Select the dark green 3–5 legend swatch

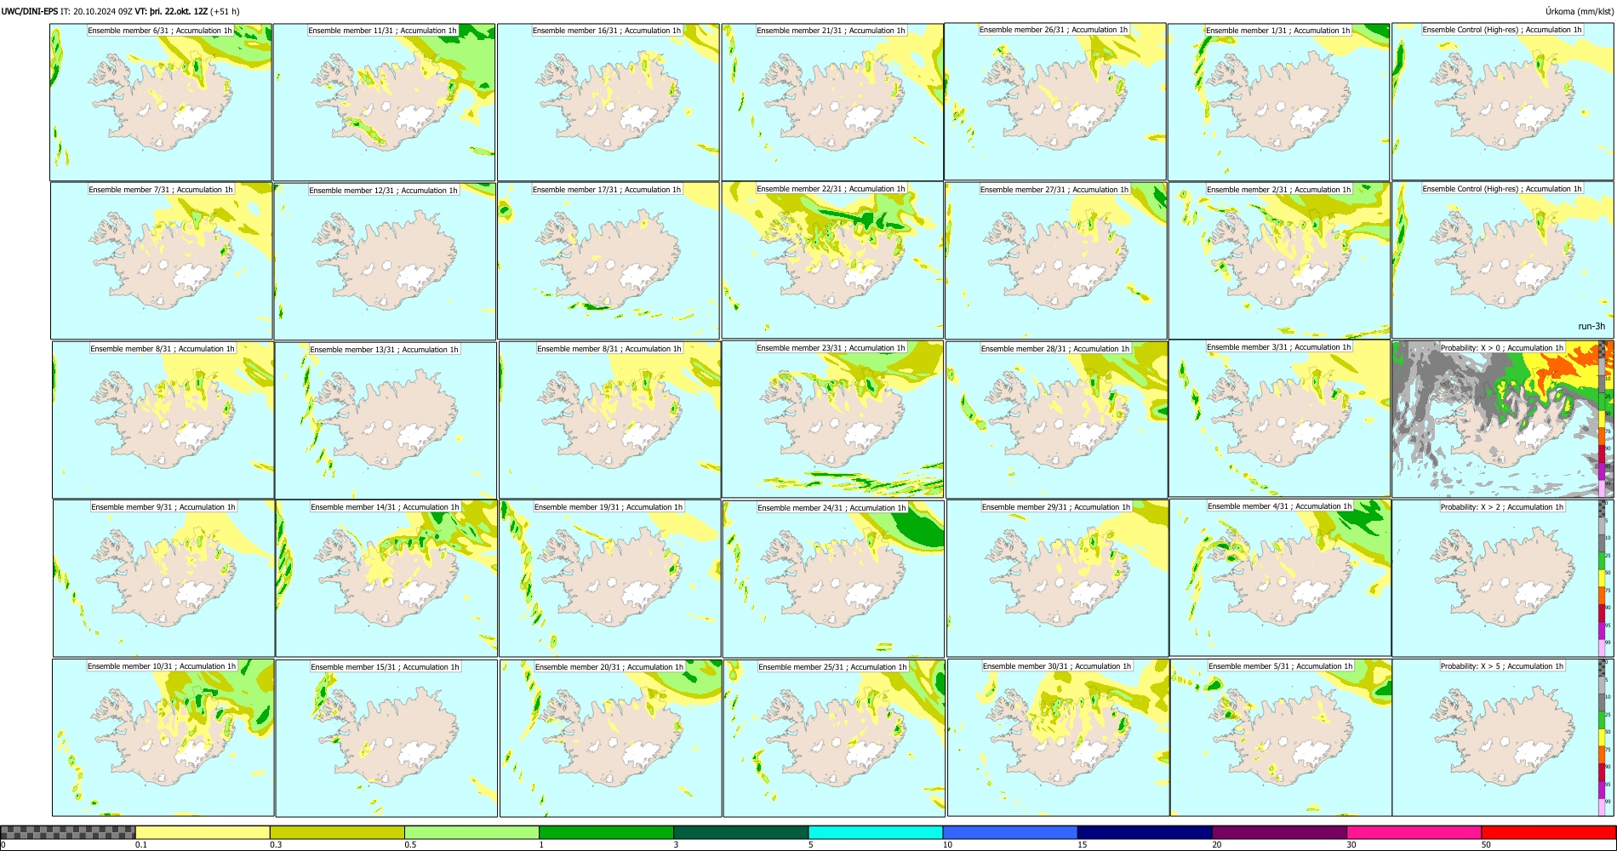740,832
